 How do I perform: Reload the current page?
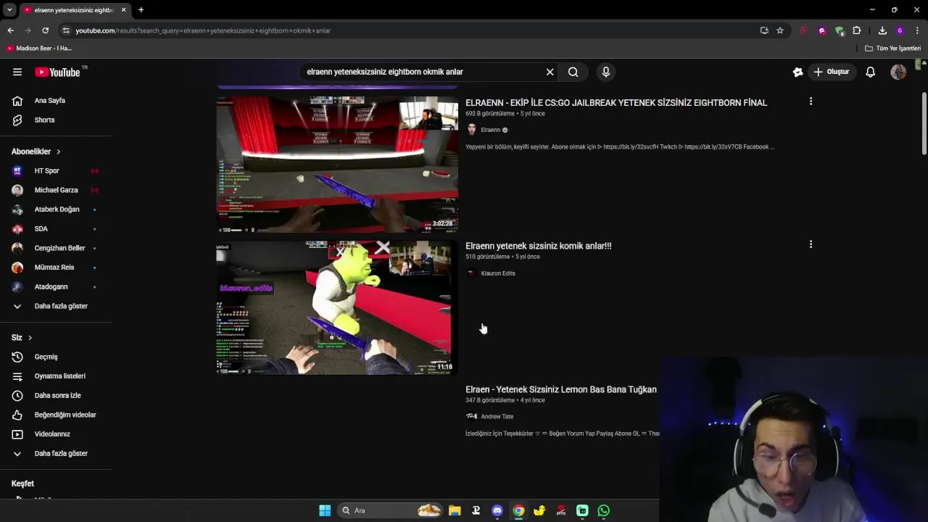tap(45, 30)
